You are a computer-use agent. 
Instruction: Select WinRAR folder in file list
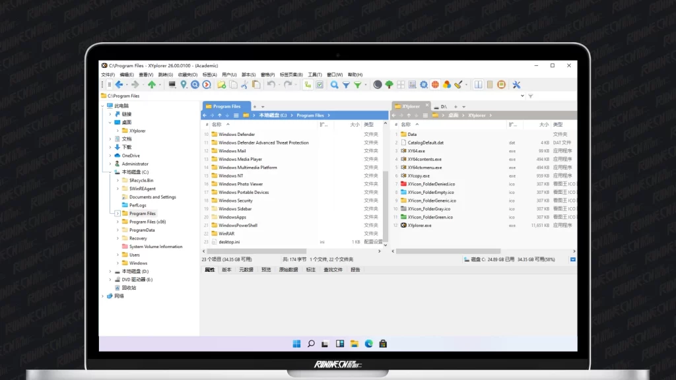[226, 234]
